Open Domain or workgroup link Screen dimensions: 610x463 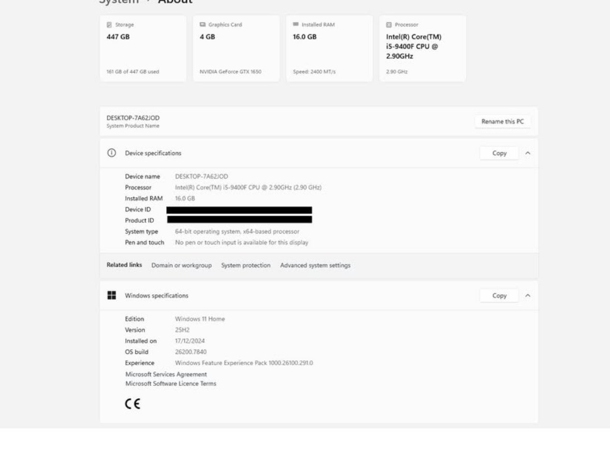coord(181,266)
